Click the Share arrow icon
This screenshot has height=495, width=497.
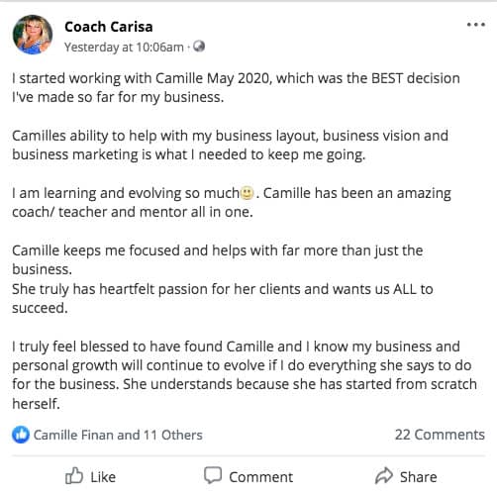click(384, 476)
